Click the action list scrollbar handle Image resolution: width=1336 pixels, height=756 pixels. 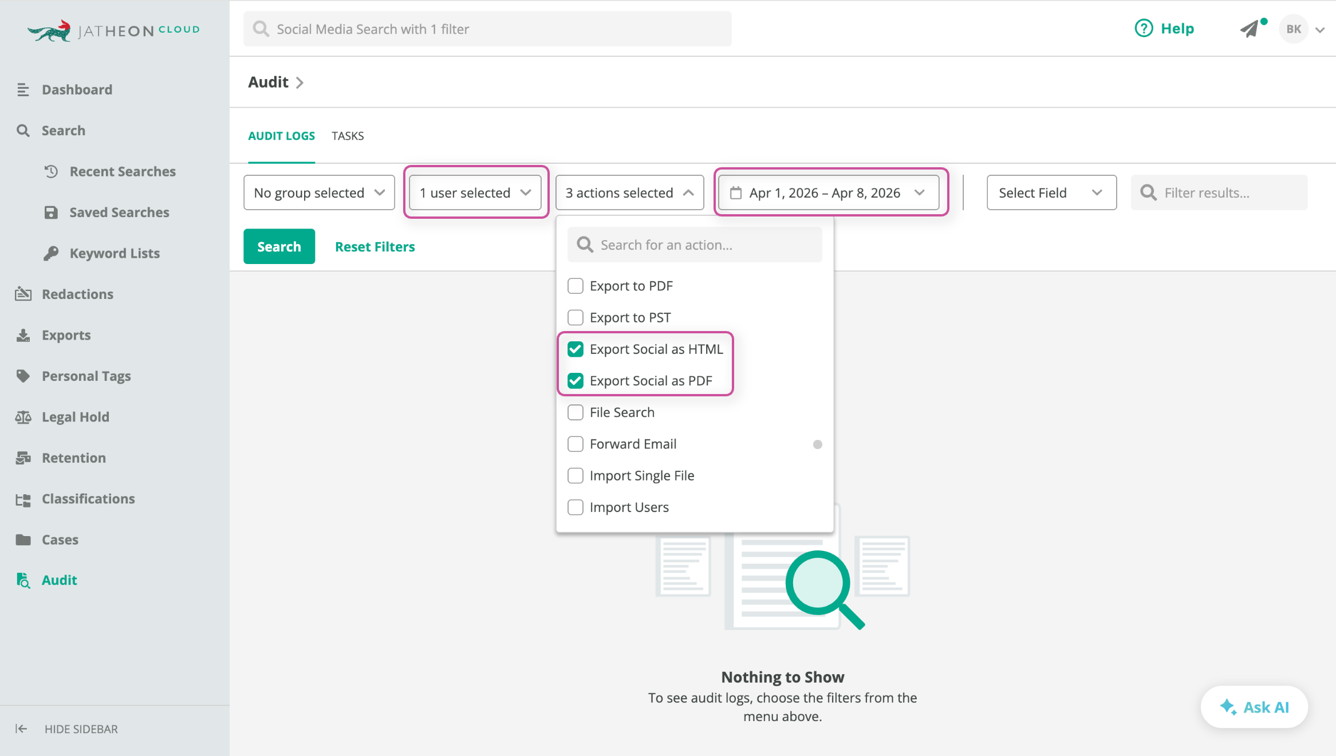coord(817,444)
